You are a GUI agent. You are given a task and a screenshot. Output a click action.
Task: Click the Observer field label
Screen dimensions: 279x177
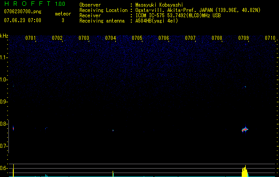coord(90,5)
